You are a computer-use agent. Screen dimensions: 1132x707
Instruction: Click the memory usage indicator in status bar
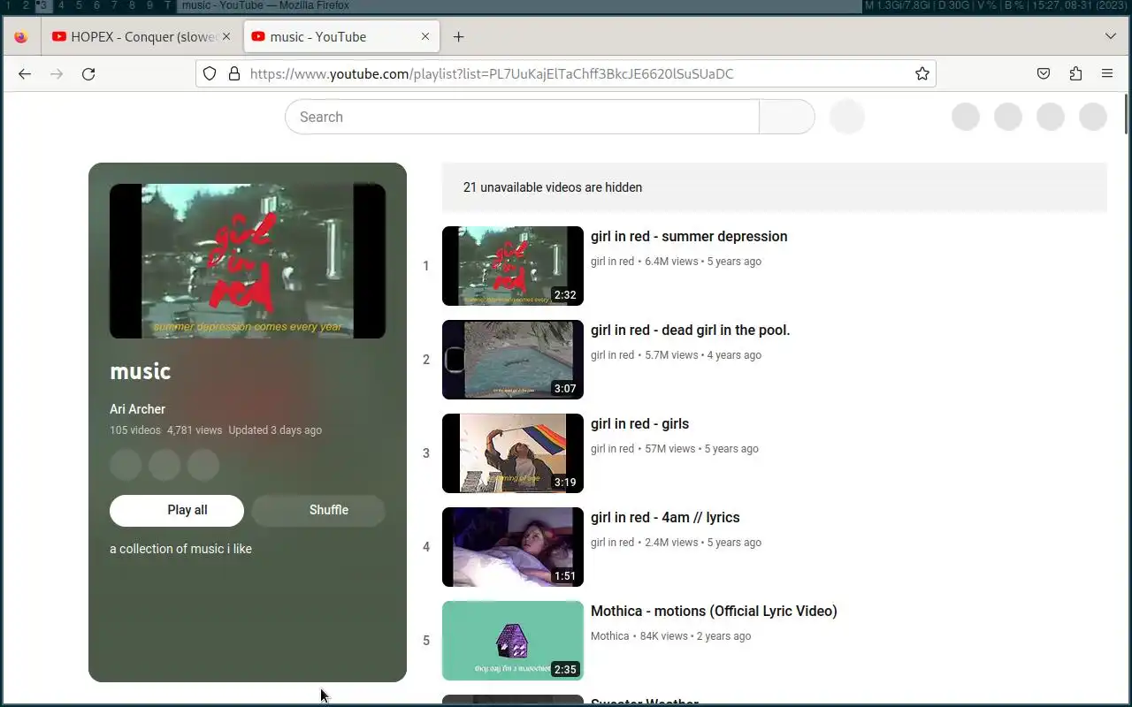coord(896,5)
